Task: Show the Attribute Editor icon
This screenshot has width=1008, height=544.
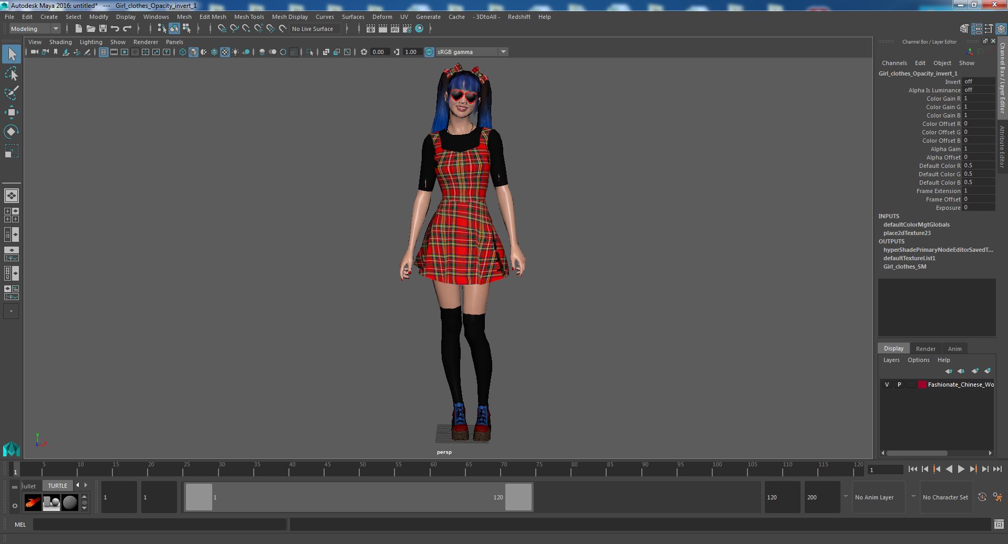Action: [976, 29]
